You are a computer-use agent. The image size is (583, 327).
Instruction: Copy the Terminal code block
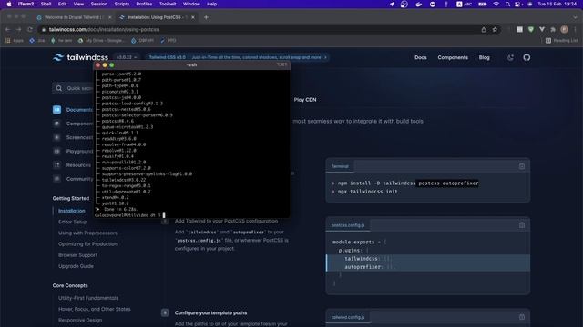[522, 166]
